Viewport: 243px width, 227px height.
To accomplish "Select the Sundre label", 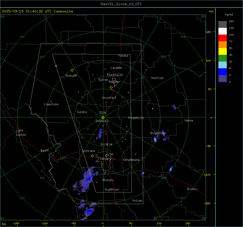I will [82, 112].
